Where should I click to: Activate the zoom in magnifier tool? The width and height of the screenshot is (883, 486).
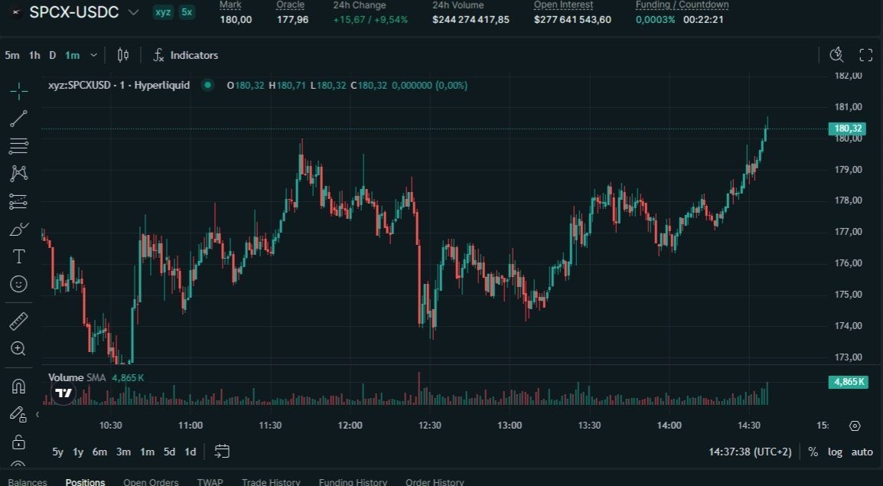[18, 348]
